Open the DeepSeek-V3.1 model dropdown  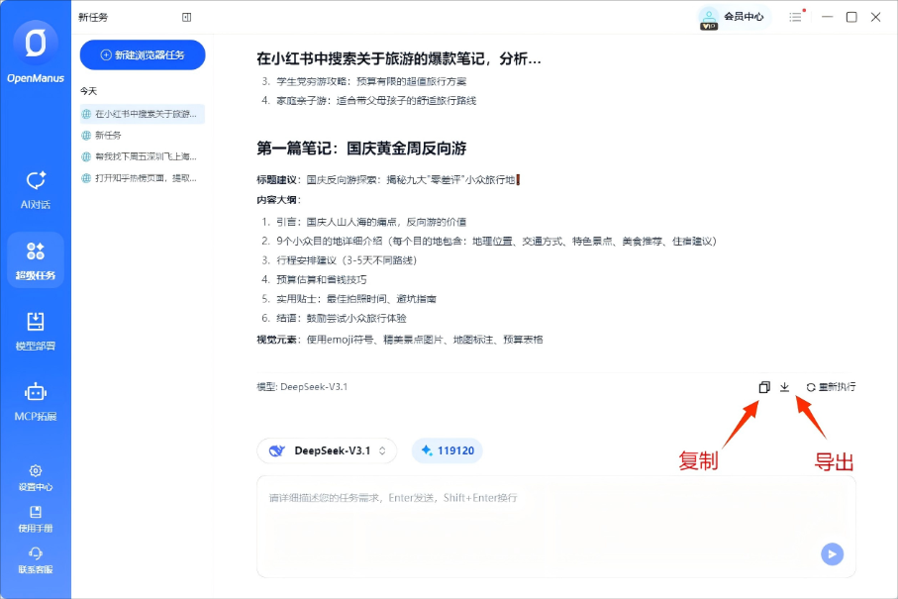click(x=327, y=450)
